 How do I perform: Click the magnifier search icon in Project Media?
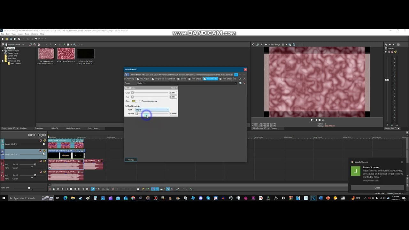tap(74, 44)
